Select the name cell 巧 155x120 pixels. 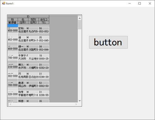pyautogui.click(x=22, y=74)
